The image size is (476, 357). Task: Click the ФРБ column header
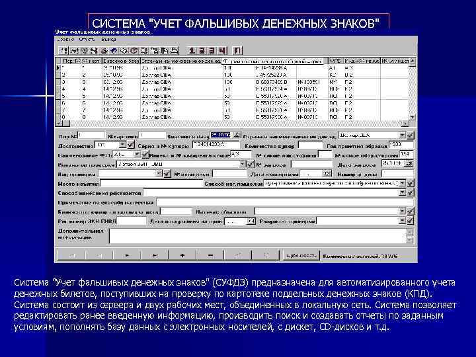pyautogui.click(x=335, y=61)
